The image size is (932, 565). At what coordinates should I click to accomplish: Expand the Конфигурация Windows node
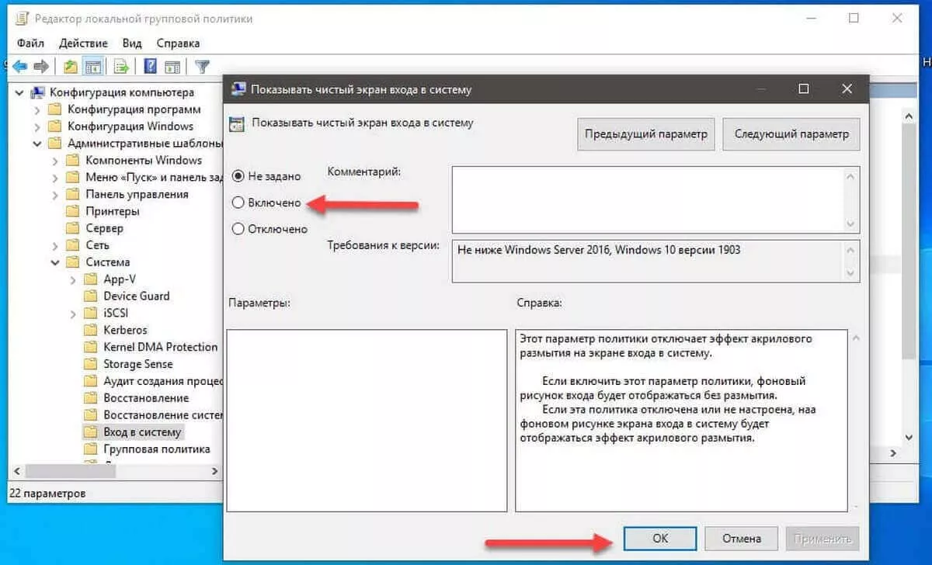click(37, 127)
